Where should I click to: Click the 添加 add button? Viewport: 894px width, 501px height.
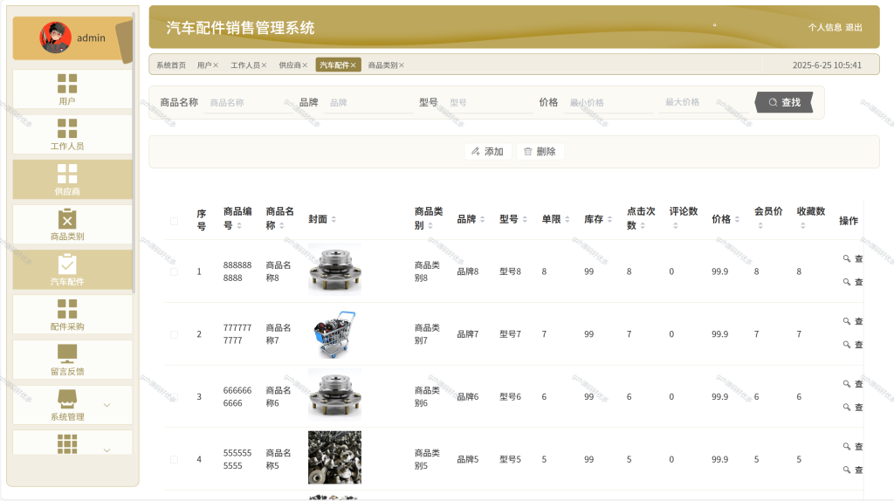point(487,152)
